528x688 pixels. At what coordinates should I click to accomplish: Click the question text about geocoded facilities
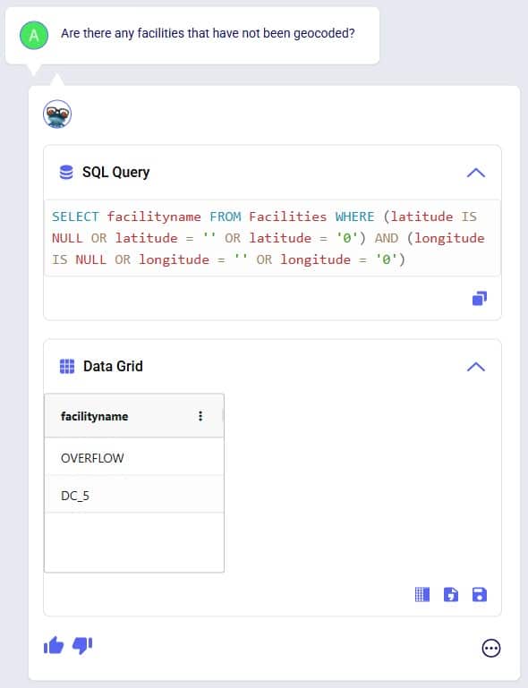tap(208, 33)
